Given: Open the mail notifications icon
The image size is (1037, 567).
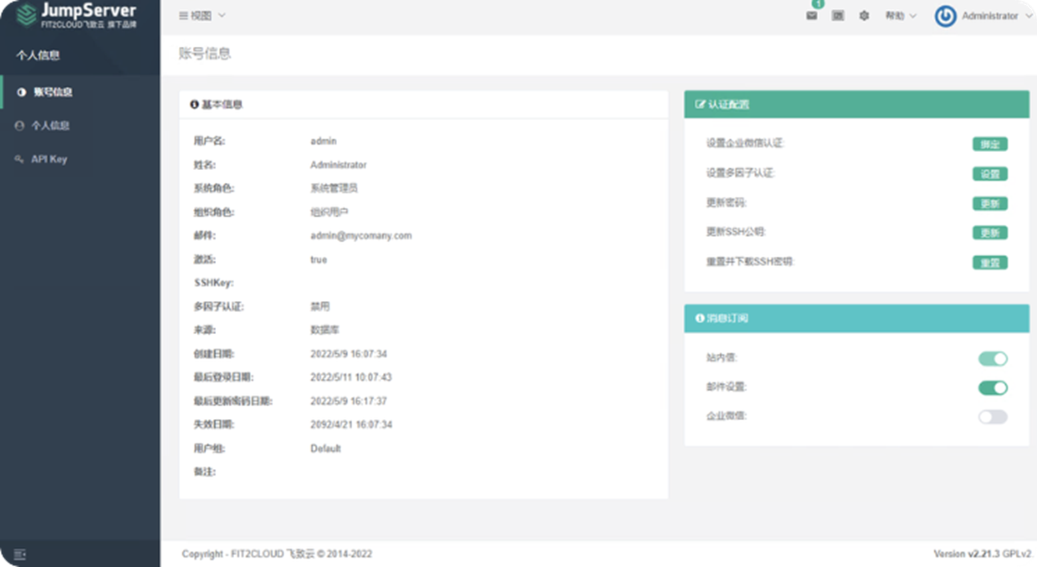Looking at the screenshot, I should (811, 15).
